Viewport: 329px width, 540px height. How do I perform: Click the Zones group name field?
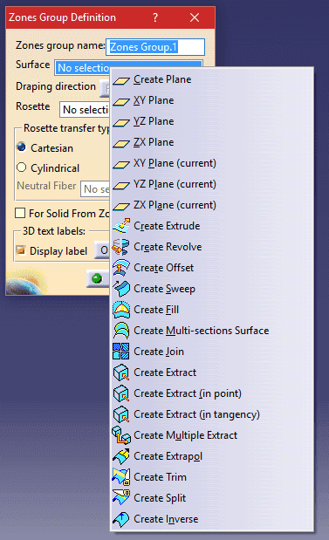(x=155, y=47)
